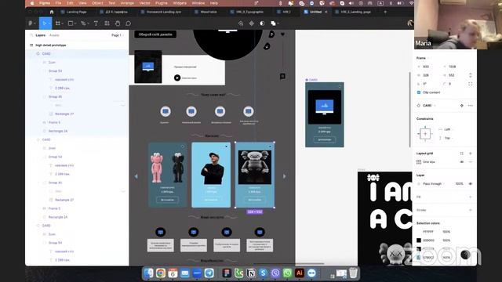Open the Plugins menu
The height and width of the screenshot is (282, 502).
point(161,3)
